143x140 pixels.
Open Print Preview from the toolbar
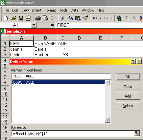pos(46,18)
